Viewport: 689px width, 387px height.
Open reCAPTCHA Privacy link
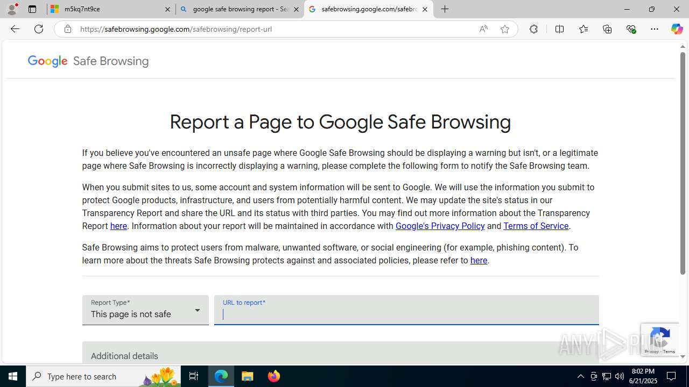651,352
